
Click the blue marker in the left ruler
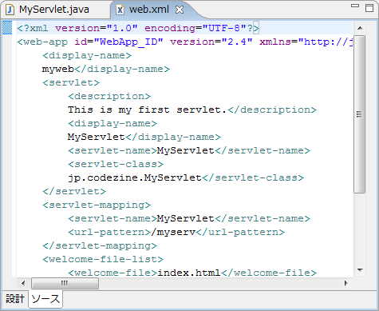[7, 28]
